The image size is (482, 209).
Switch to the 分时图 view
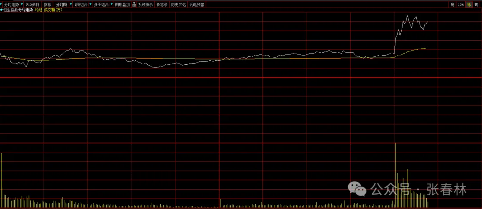point(62,4)
